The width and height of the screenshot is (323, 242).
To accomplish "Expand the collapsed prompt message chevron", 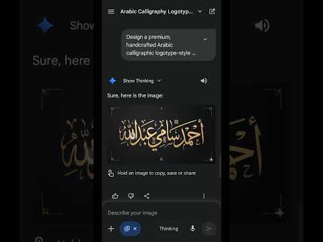I will (205, 40).
